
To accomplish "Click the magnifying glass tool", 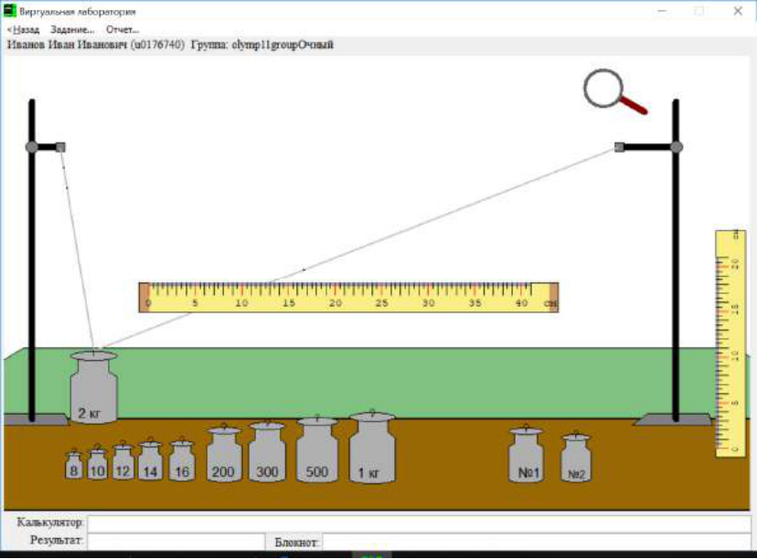I will [x=614, y=92].
